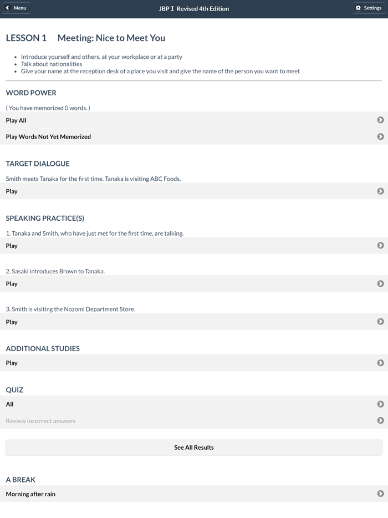This screenshot has height=518, width=388.
Task: Click the Additional Studies play arrow icon
Action: pyautogui.click(x=380, y=363)
